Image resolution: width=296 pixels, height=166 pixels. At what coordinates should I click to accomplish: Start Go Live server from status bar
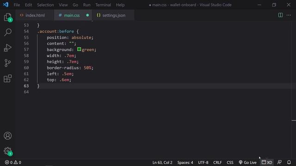(247, 162)
